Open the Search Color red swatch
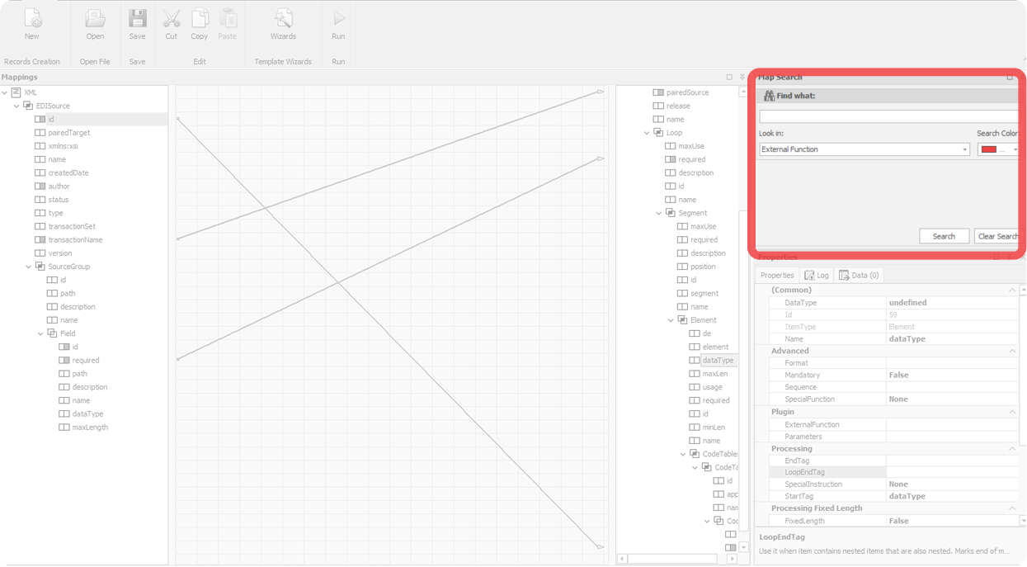 pyautogui.click(x=989, y=149)
